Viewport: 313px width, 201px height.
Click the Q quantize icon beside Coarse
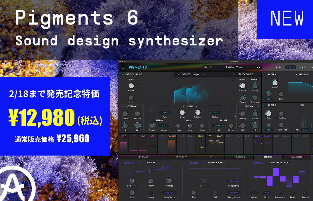pyautogui.click(x=138, y=86)
